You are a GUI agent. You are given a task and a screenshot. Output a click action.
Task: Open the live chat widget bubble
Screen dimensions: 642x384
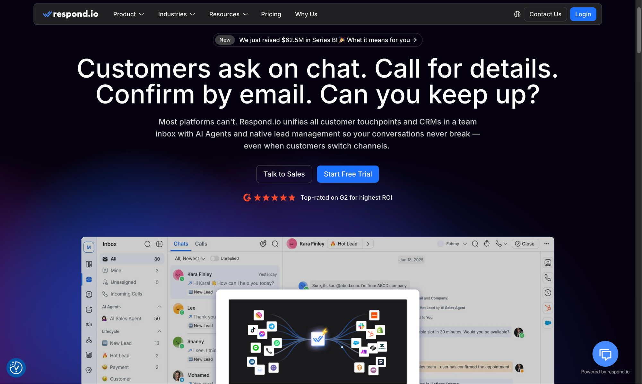pos(605,354)
